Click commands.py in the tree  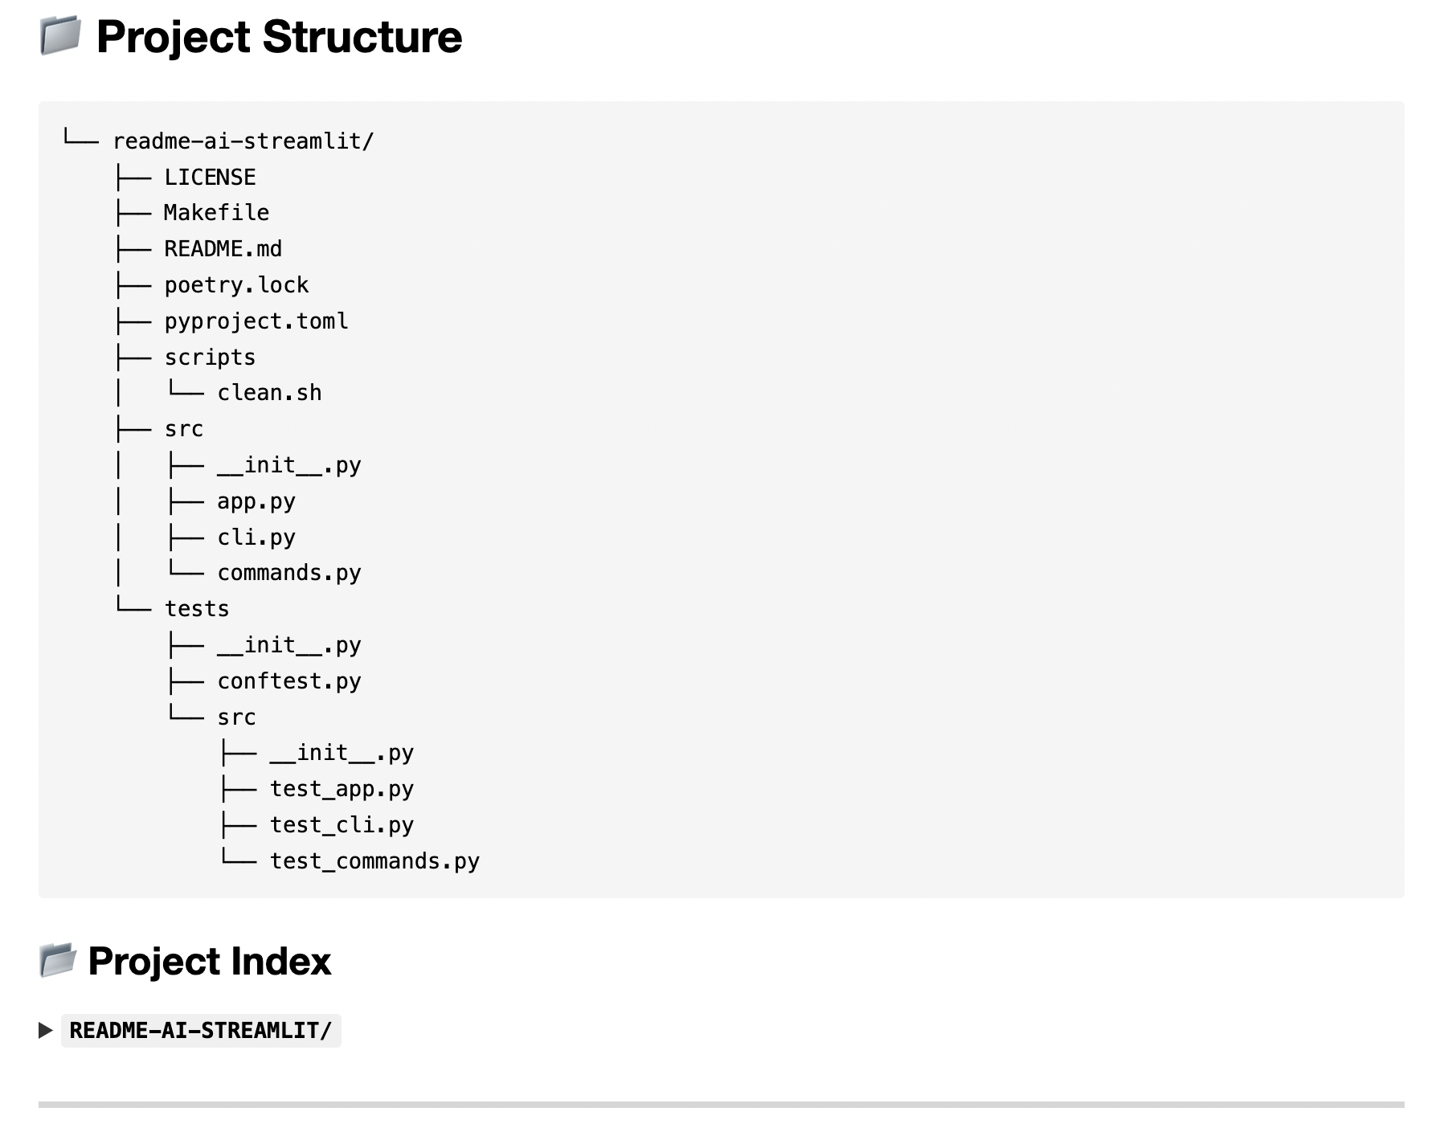pos(289,573)
